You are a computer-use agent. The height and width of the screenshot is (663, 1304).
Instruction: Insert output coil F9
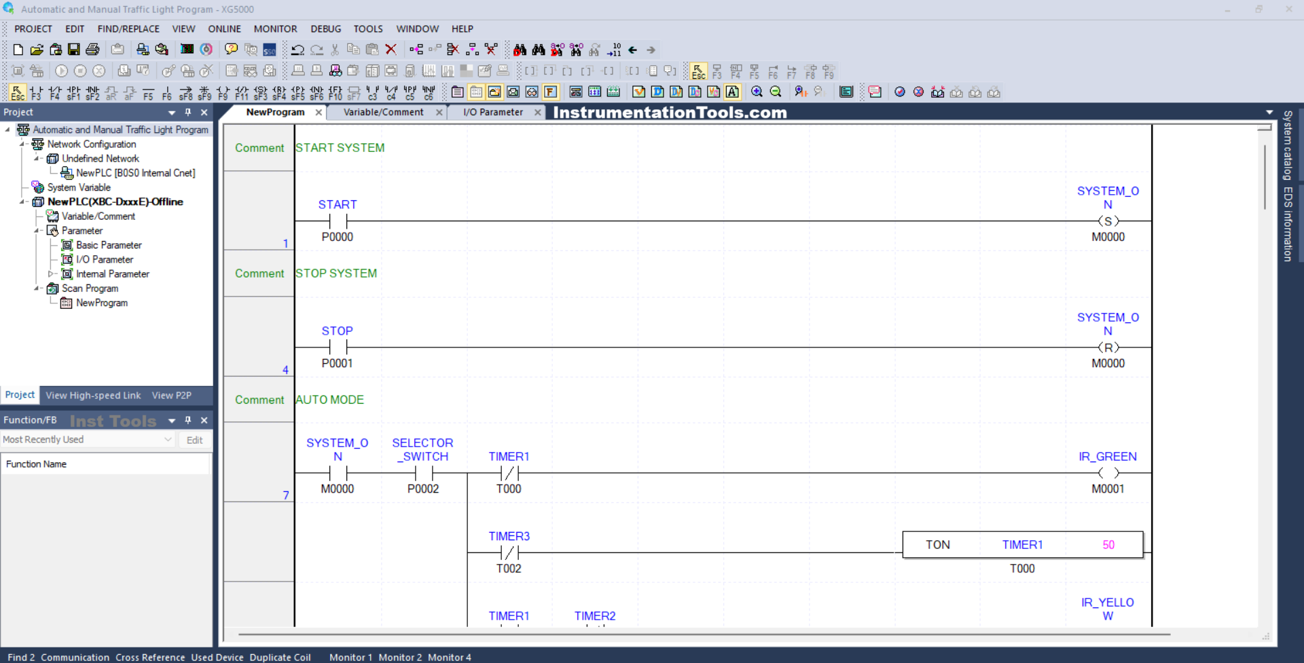[x=223, y=93]
